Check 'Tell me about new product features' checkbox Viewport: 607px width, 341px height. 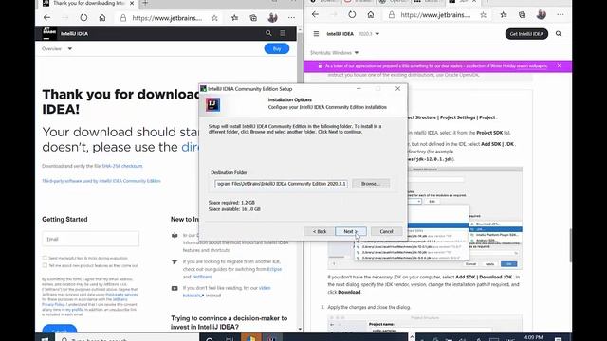[45, 265]
